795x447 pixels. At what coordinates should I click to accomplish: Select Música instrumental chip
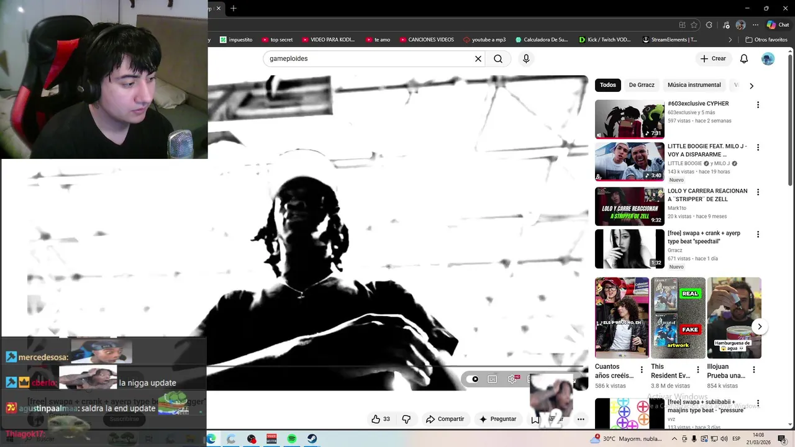tap(694, 85)
